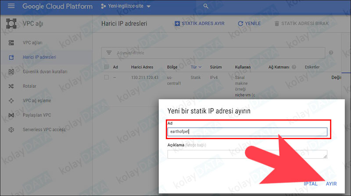
Task: Open the Yeni-ingilizce-site project dropdown
Action: tap(126, 6)
